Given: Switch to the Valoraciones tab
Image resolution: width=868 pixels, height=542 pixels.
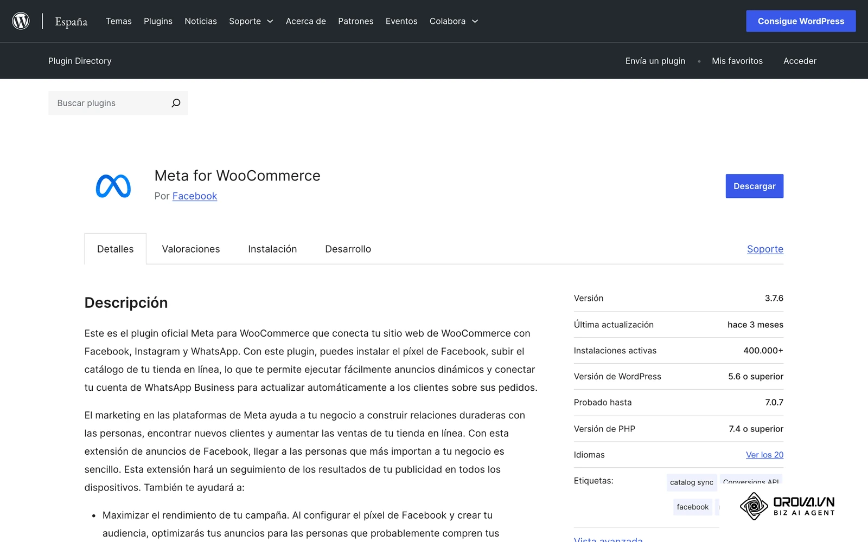Looking at the screenshot, I should tap(191, 249).
